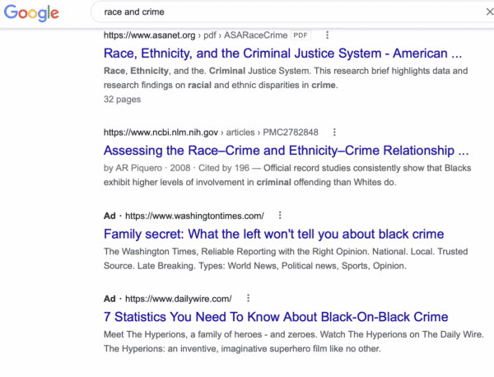Click the 'research findings on racial and ethnic disparities' snippet line
Screen dimensions: 494x377
click(221, 85)
